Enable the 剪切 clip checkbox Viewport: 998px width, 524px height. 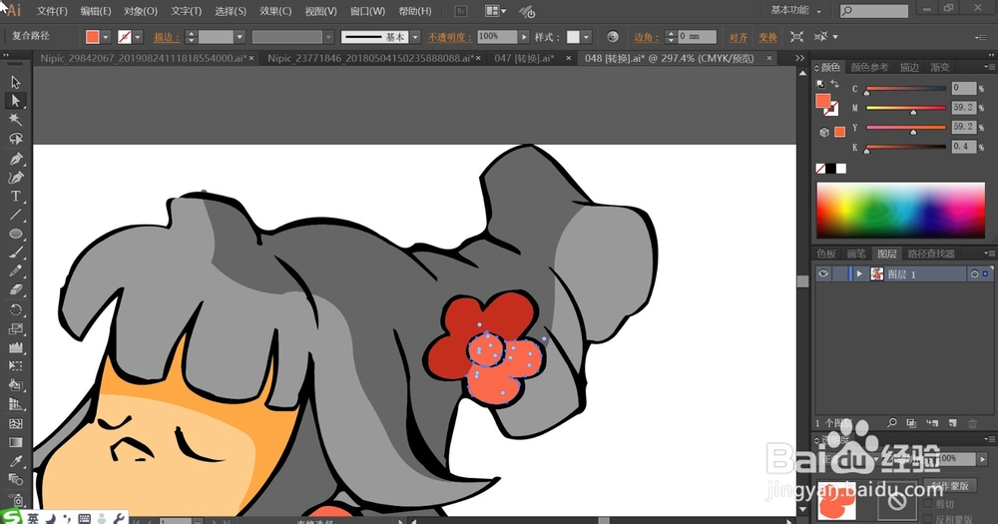click(x=928, y=504)
